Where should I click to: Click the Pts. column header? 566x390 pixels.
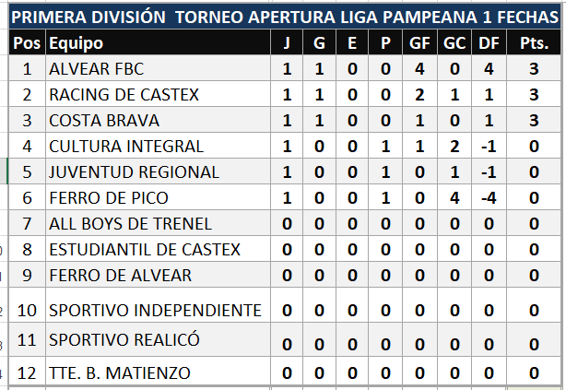[534, 43]
